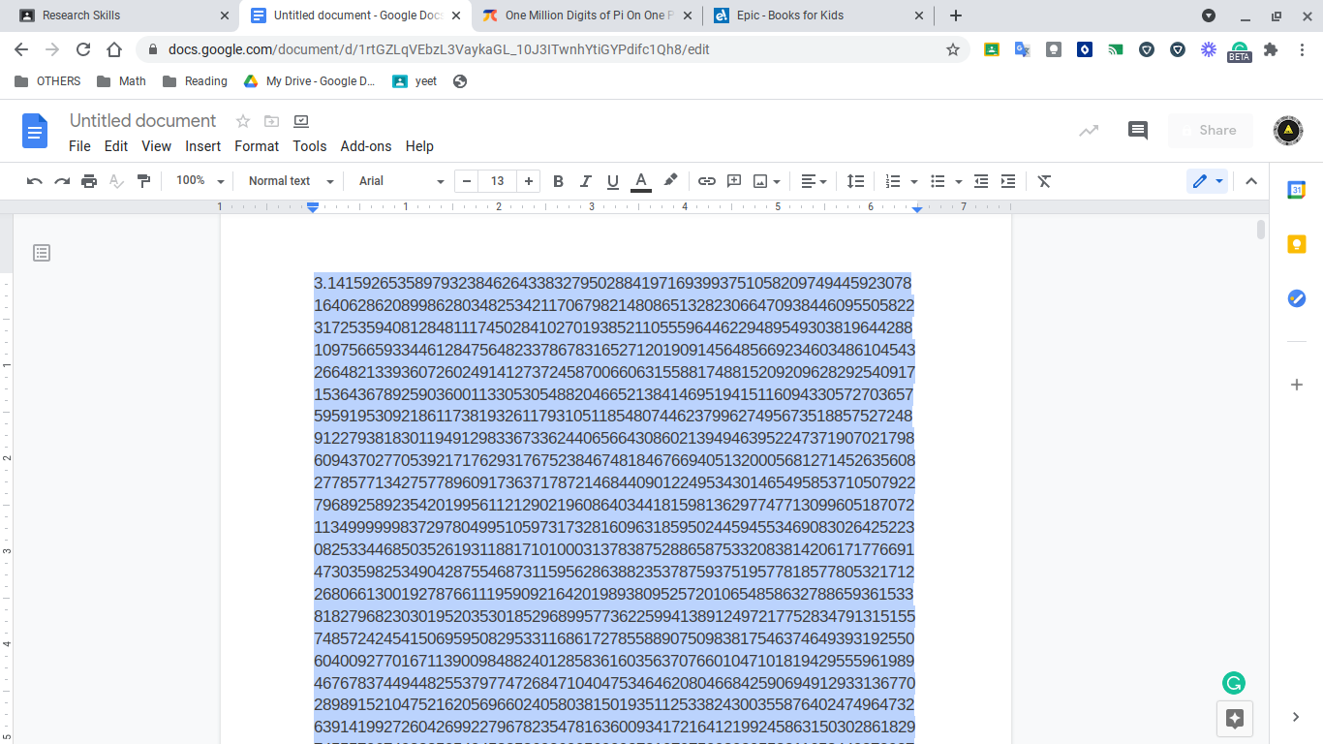Viewport: 1323px width, 744px height.
Task: Toggle bold formatting
Action: [558, 181]
